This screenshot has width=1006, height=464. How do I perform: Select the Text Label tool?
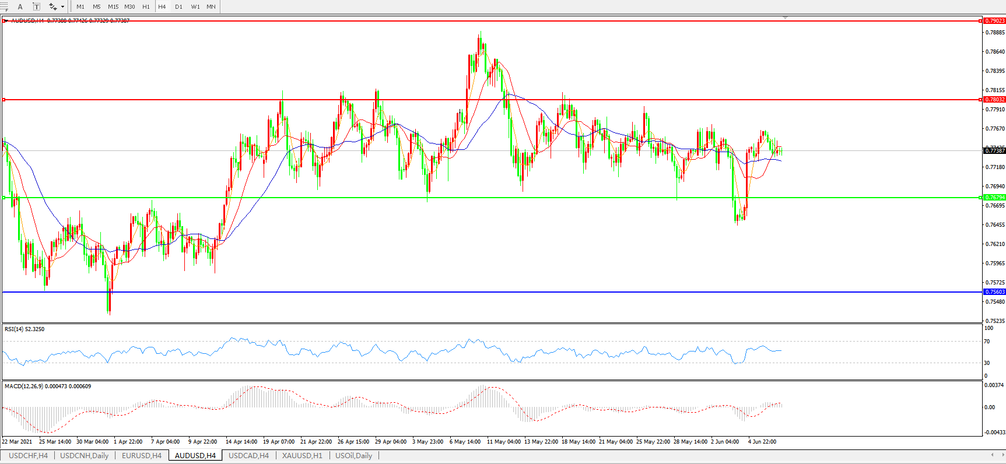coord(36,7)
